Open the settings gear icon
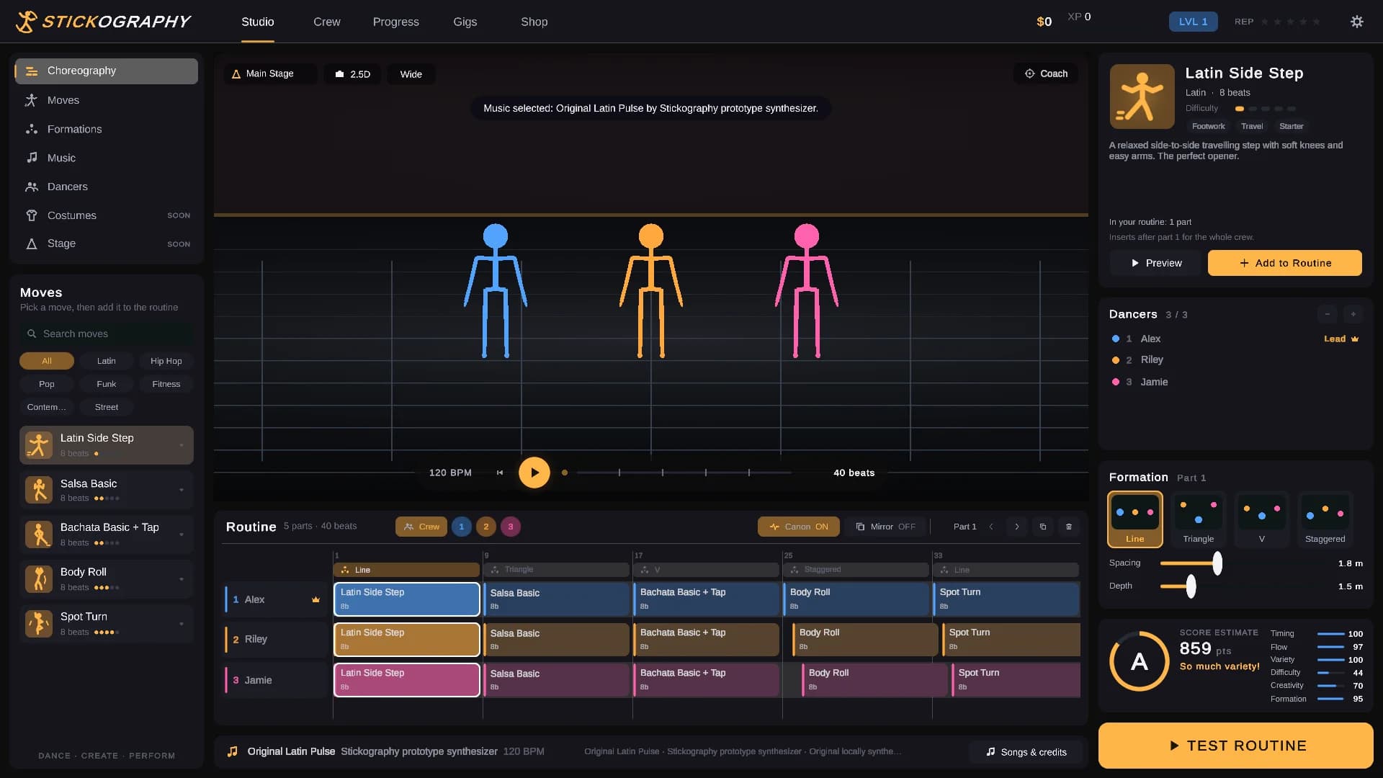 coord(1356,22)
